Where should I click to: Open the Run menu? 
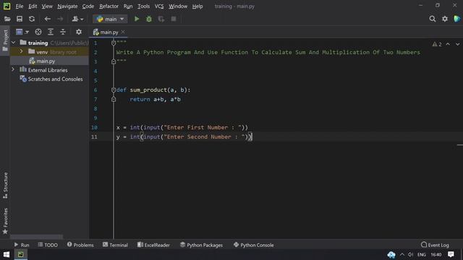tap(128, 6)
